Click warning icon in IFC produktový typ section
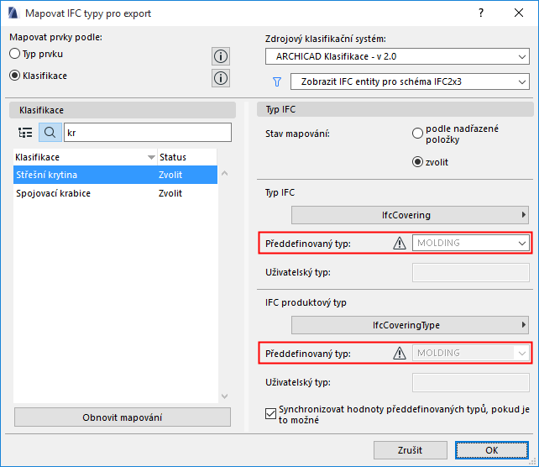The width and height of the screenshot is (539, 467). [x=400, y=354]
